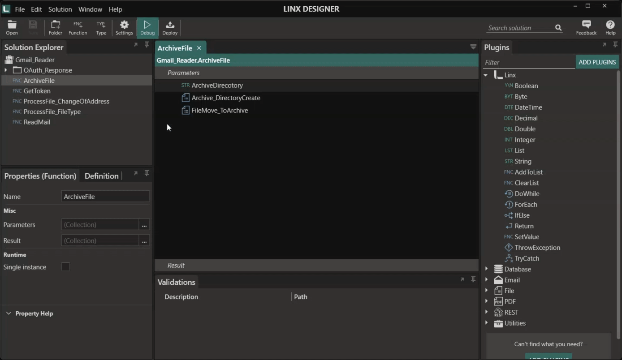
Task: Pin the Properties panel
Action: (x=147, y=173)
